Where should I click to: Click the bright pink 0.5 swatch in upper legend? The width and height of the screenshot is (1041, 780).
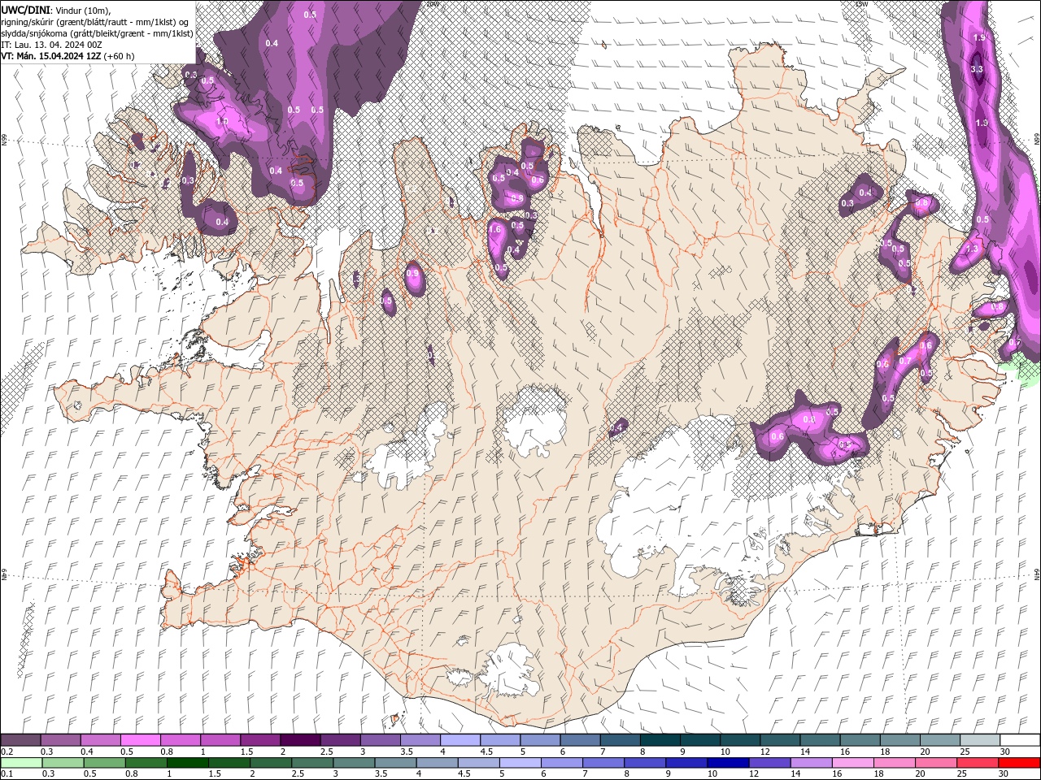tap(141, 740)
